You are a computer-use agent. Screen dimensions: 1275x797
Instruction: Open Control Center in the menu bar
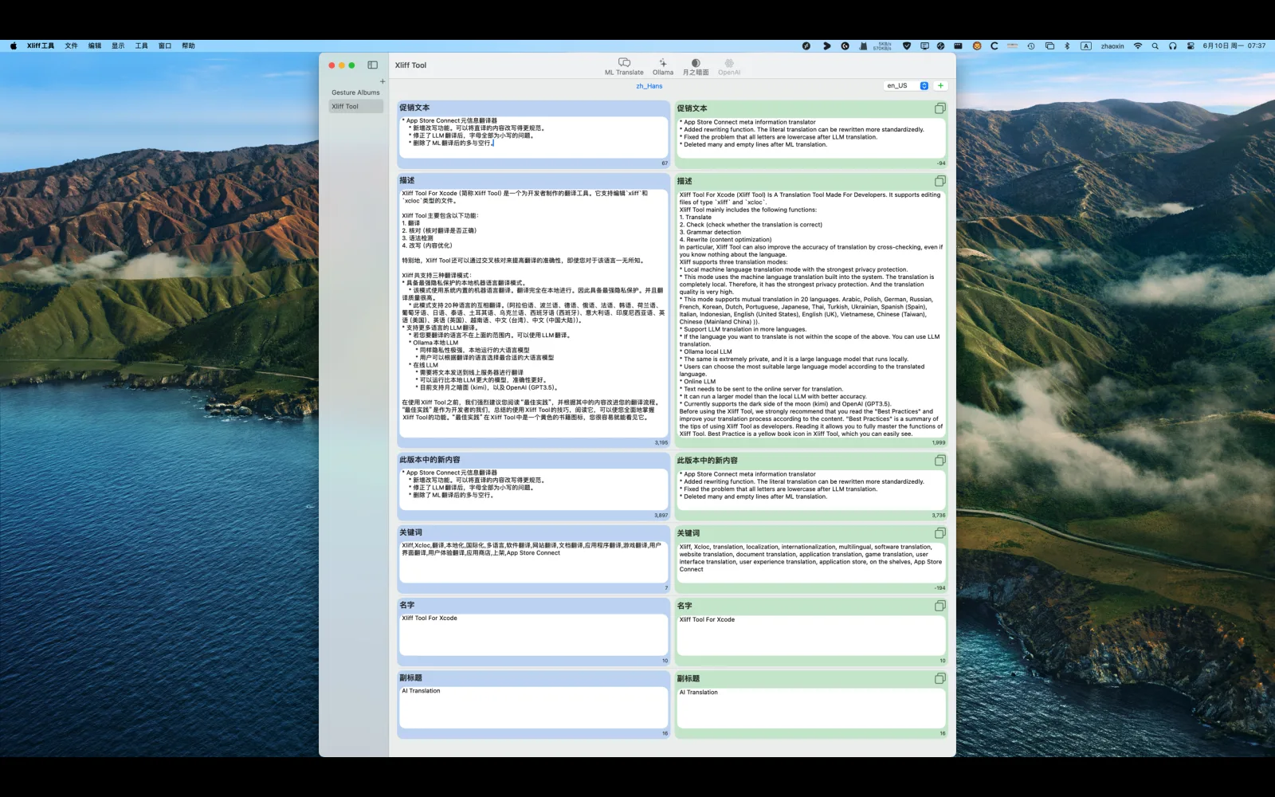click(x=1191, y=46)
